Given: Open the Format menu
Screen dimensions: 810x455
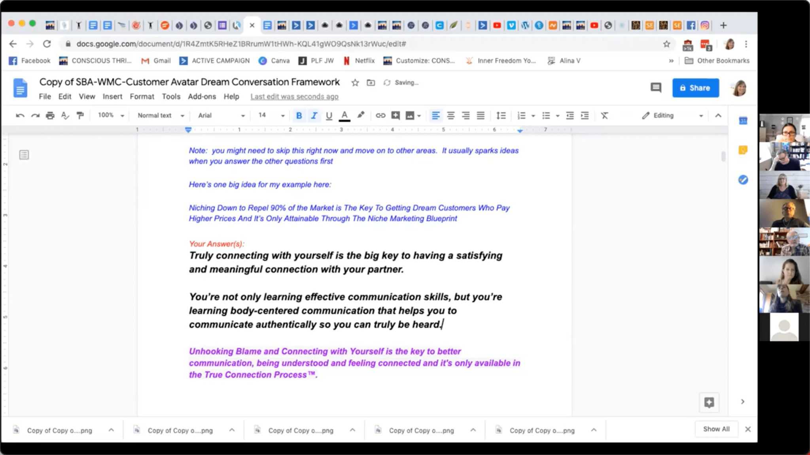Looking at the screenshot, I should 142,96.
